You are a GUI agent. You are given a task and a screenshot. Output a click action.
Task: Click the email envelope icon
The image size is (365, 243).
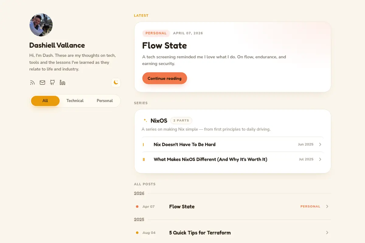[42, 83]
